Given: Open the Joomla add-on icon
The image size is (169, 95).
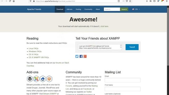Looking at the screenshot, I should coord(36,79).
